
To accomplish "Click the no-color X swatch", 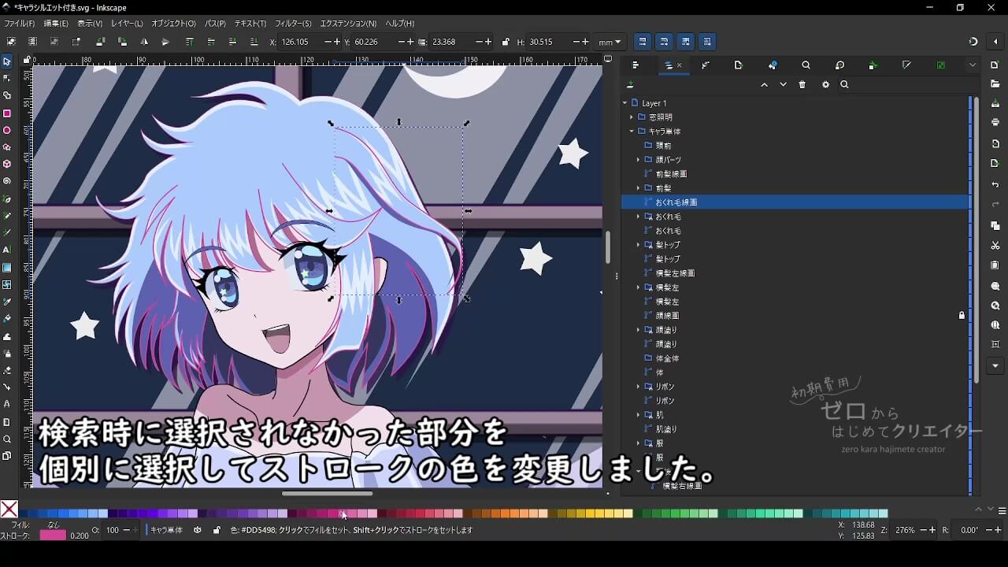I will (x=9, y=510).
